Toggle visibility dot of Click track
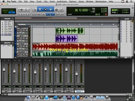The image size is (135, 101). coord(2,30)
